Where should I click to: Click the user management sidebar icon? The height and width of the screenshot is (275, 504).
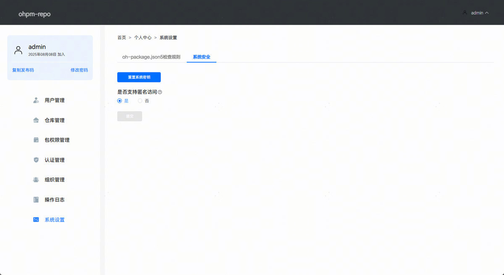tap(36, 100)
